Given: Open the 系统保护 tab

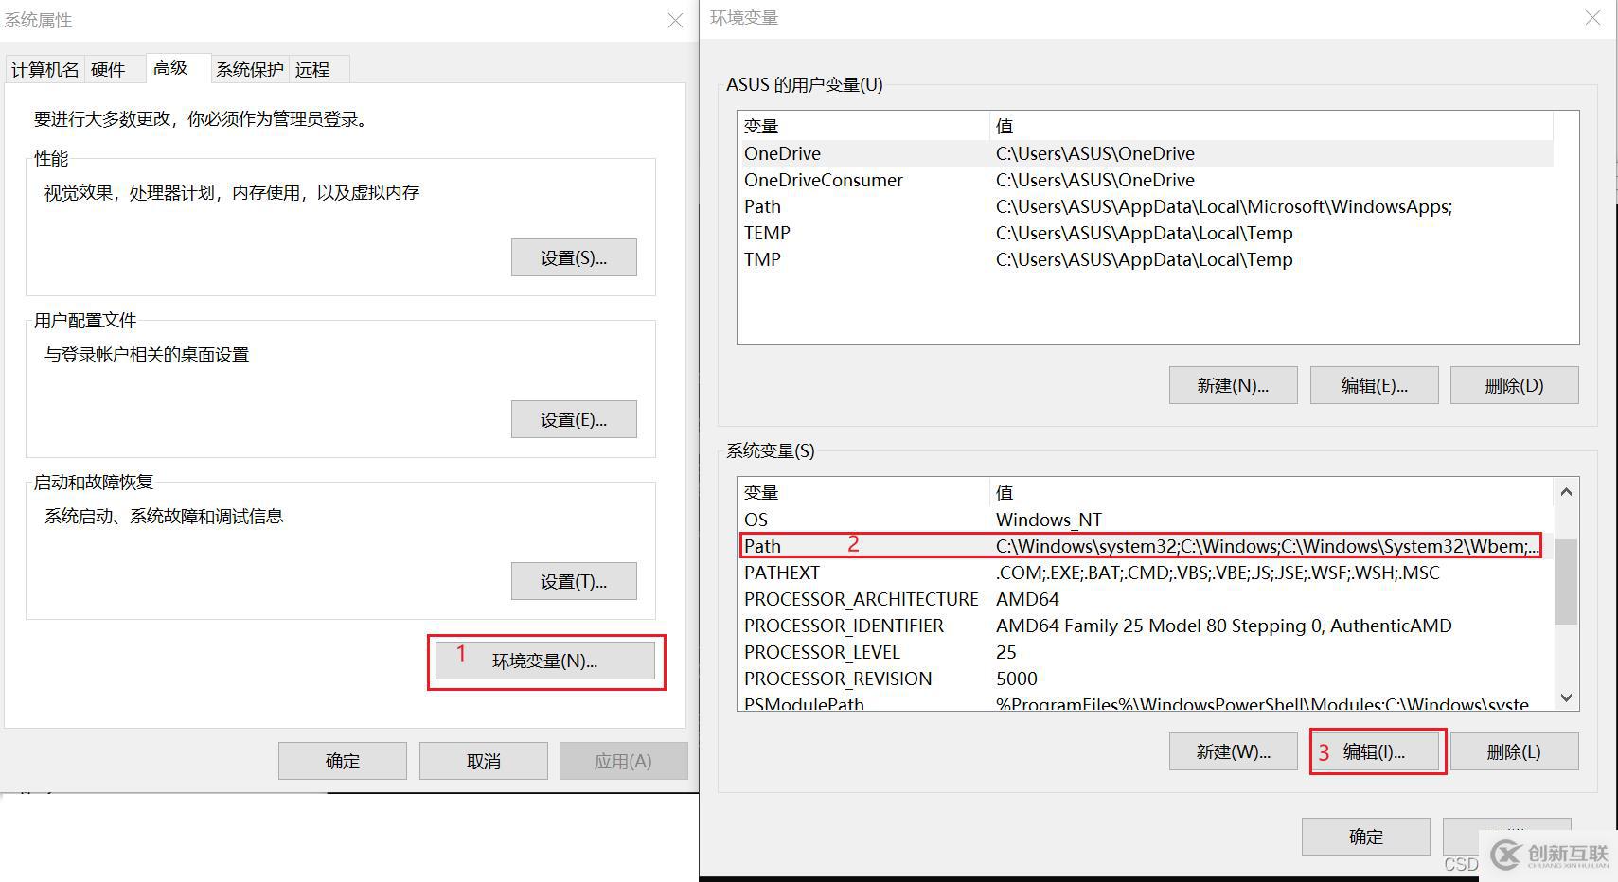Looking at the screenshot, I should tap(250, 69).
